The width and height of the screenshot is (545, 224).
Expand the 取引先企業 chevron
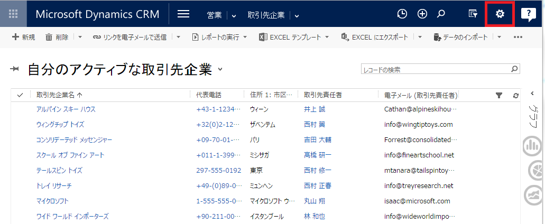[297, 16]
